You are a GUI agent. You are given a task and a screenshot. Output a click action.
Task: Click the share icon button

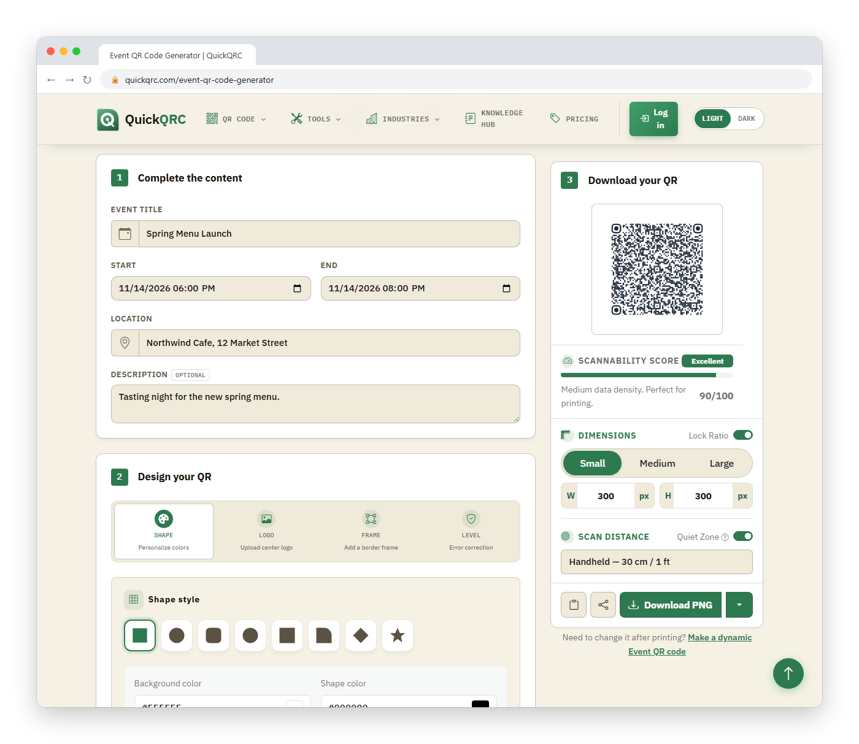603,605
